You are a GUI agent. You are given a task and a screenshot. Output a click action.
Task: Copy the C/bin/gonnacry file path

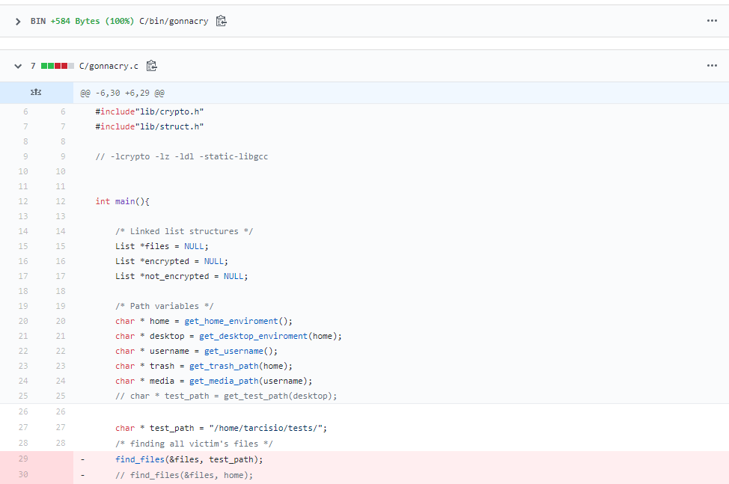pyautogui.click(x=221, y=21)
